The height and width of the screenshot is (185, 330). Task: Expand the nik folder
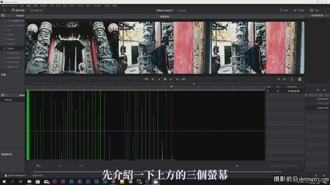[4, 30]
